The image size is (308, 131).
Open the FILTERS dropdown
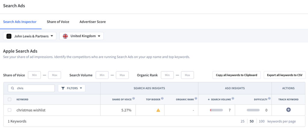click(x=72, y=88)
